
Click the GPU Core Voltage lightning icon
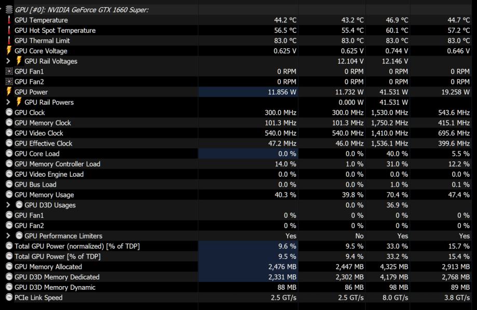point(9,51)
